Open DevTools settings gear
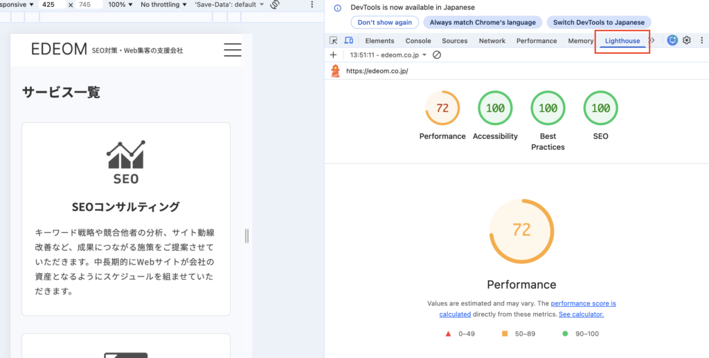This screenshot has height=358, width=709. pyautogui.click(x=687, y=41)
